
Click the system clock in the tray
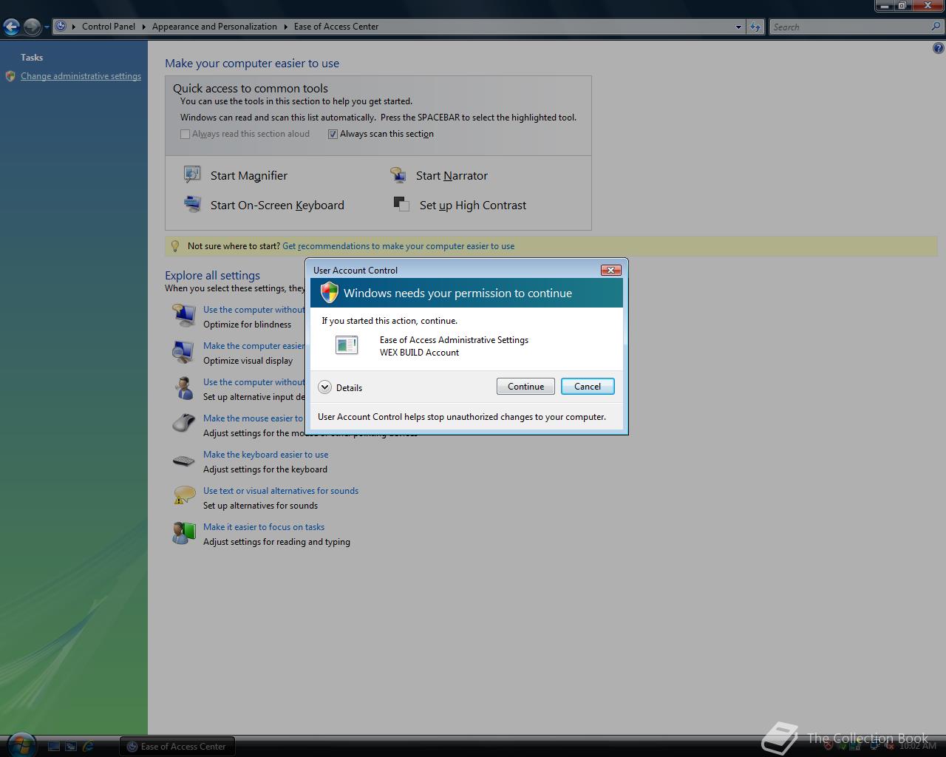point(918,746)
